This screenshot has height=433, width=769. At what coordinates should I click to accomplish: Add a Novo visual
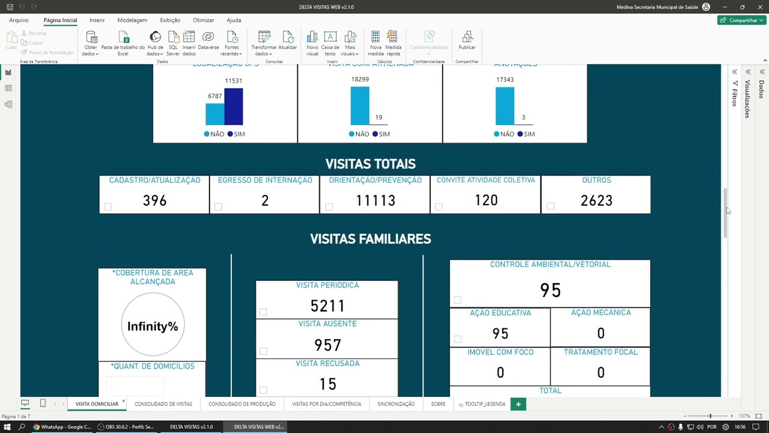coord(312,44)
